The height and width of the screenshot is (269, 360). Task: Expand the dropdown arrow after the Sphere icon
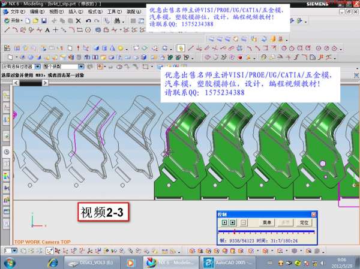tap(127, 49)
